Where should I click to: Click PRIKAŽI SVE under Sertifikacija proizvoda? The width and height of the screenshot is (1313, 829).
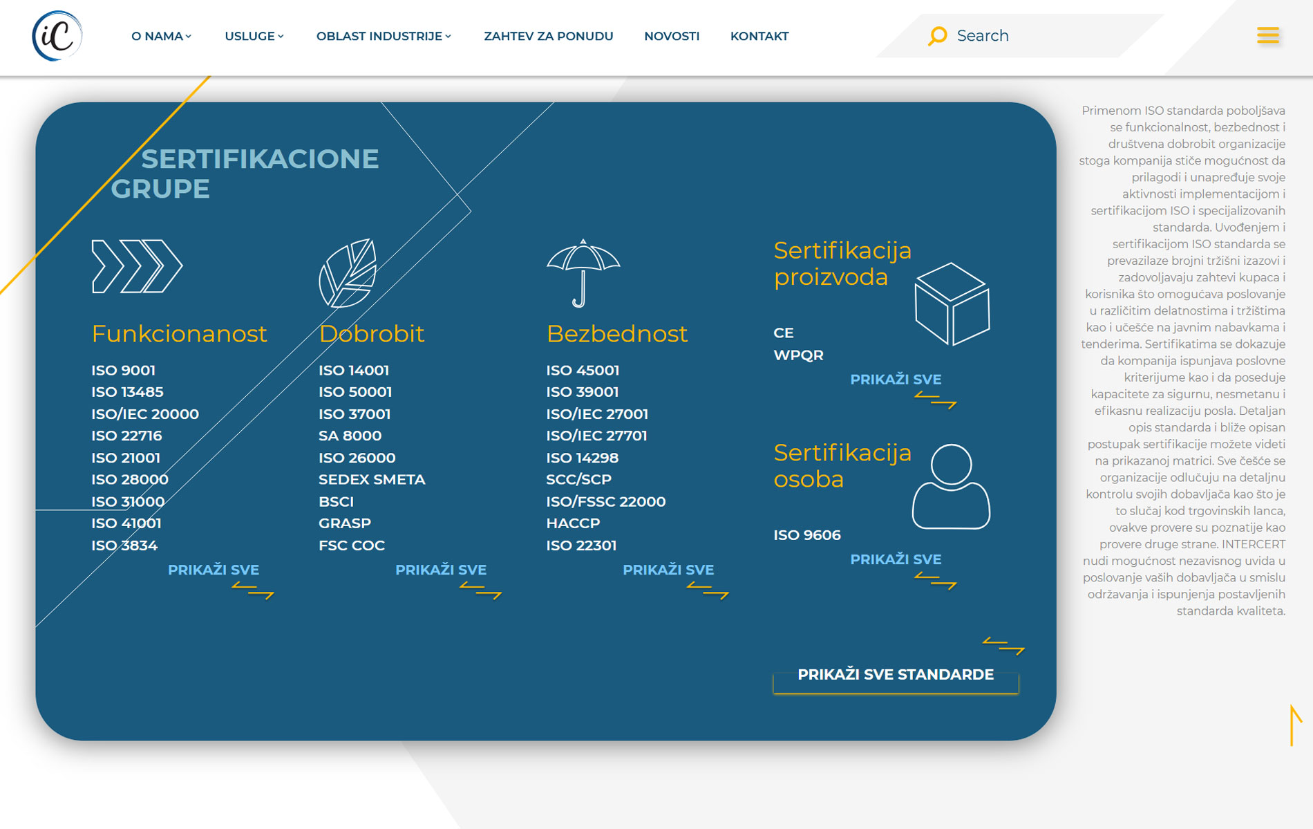[x=896, y=379]
